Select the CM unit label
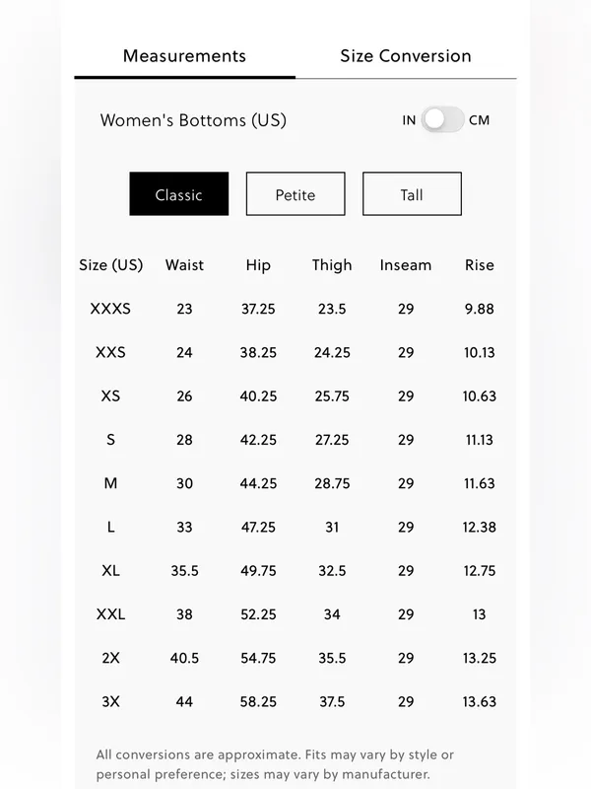 (479, 120)
